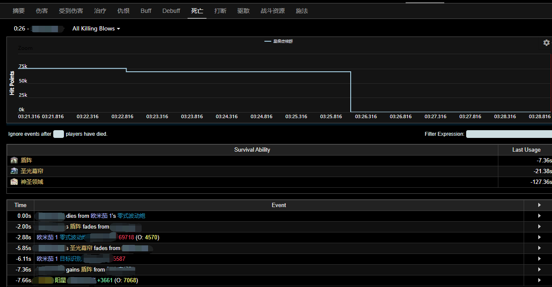Expand the -2.88s damage event row
This screenshot has height=287, width=552.
(x=539, y=237)
